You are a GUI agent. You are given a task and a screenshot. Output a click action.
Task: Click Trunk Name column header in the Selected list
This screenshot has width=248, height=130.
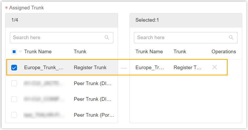[149, 52]
